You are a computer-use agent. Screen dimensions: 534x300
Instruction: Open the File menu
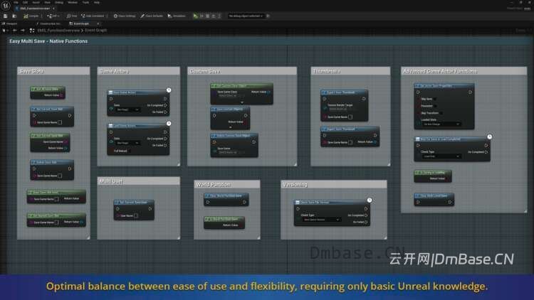pyautogui.click(x=16, y=2)
